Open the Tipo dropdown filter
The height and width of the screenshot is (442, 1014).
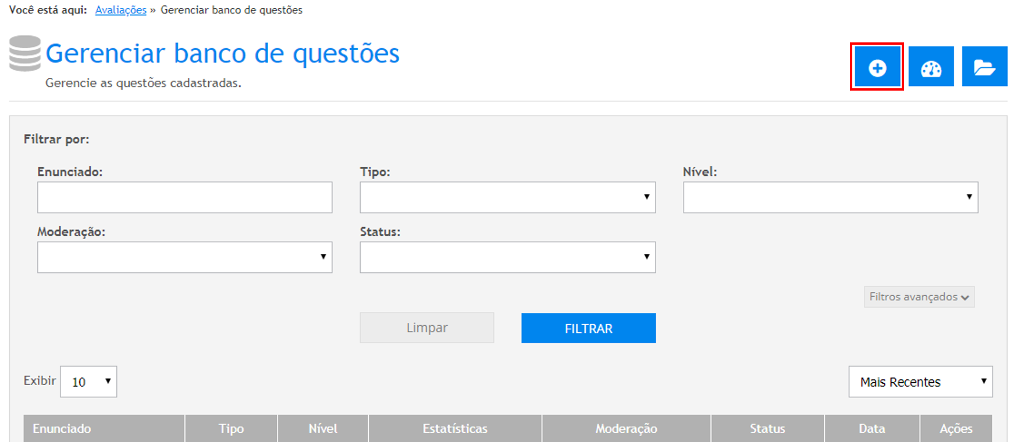point(507,197)
